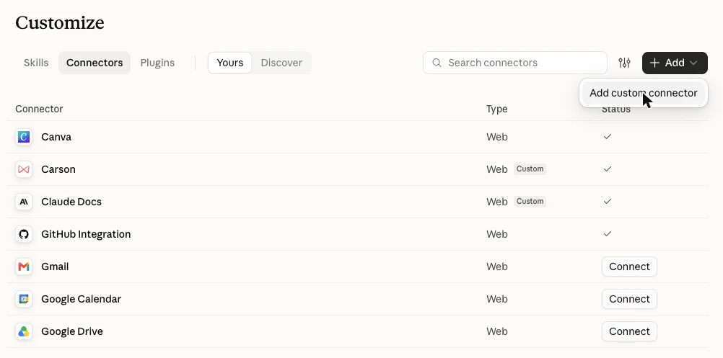Click the Customize page heading
Screen dimensions: 723x358
60,22
